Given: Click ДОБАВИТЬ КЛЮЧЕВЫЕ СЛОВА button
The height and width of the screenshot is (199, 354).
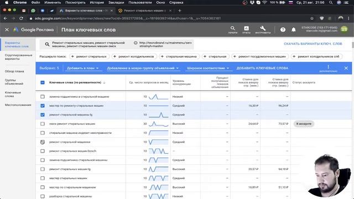Looking at the screenshot, I should [262, 68].
